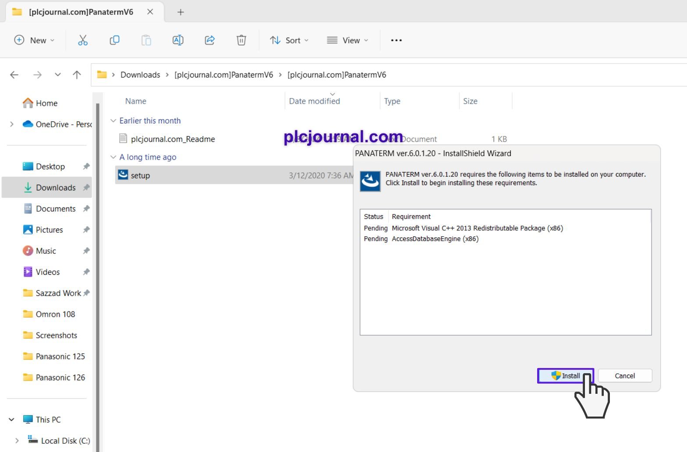Click the breadcrumb root folder icon
The width and height of the screenshot is (687, 452).
[x=102, y=74]
